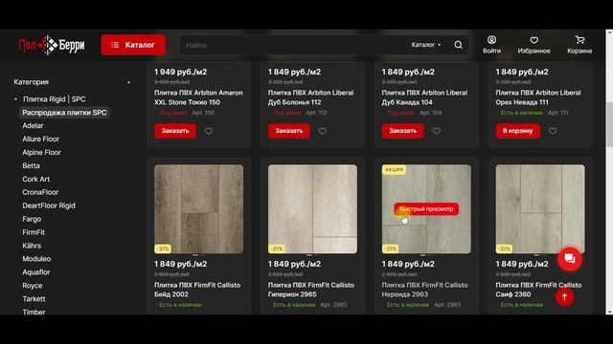Open FirmFit Callisto Бейд 2002 product image
The height and width of the screenshot is (344, 613).
198,209
